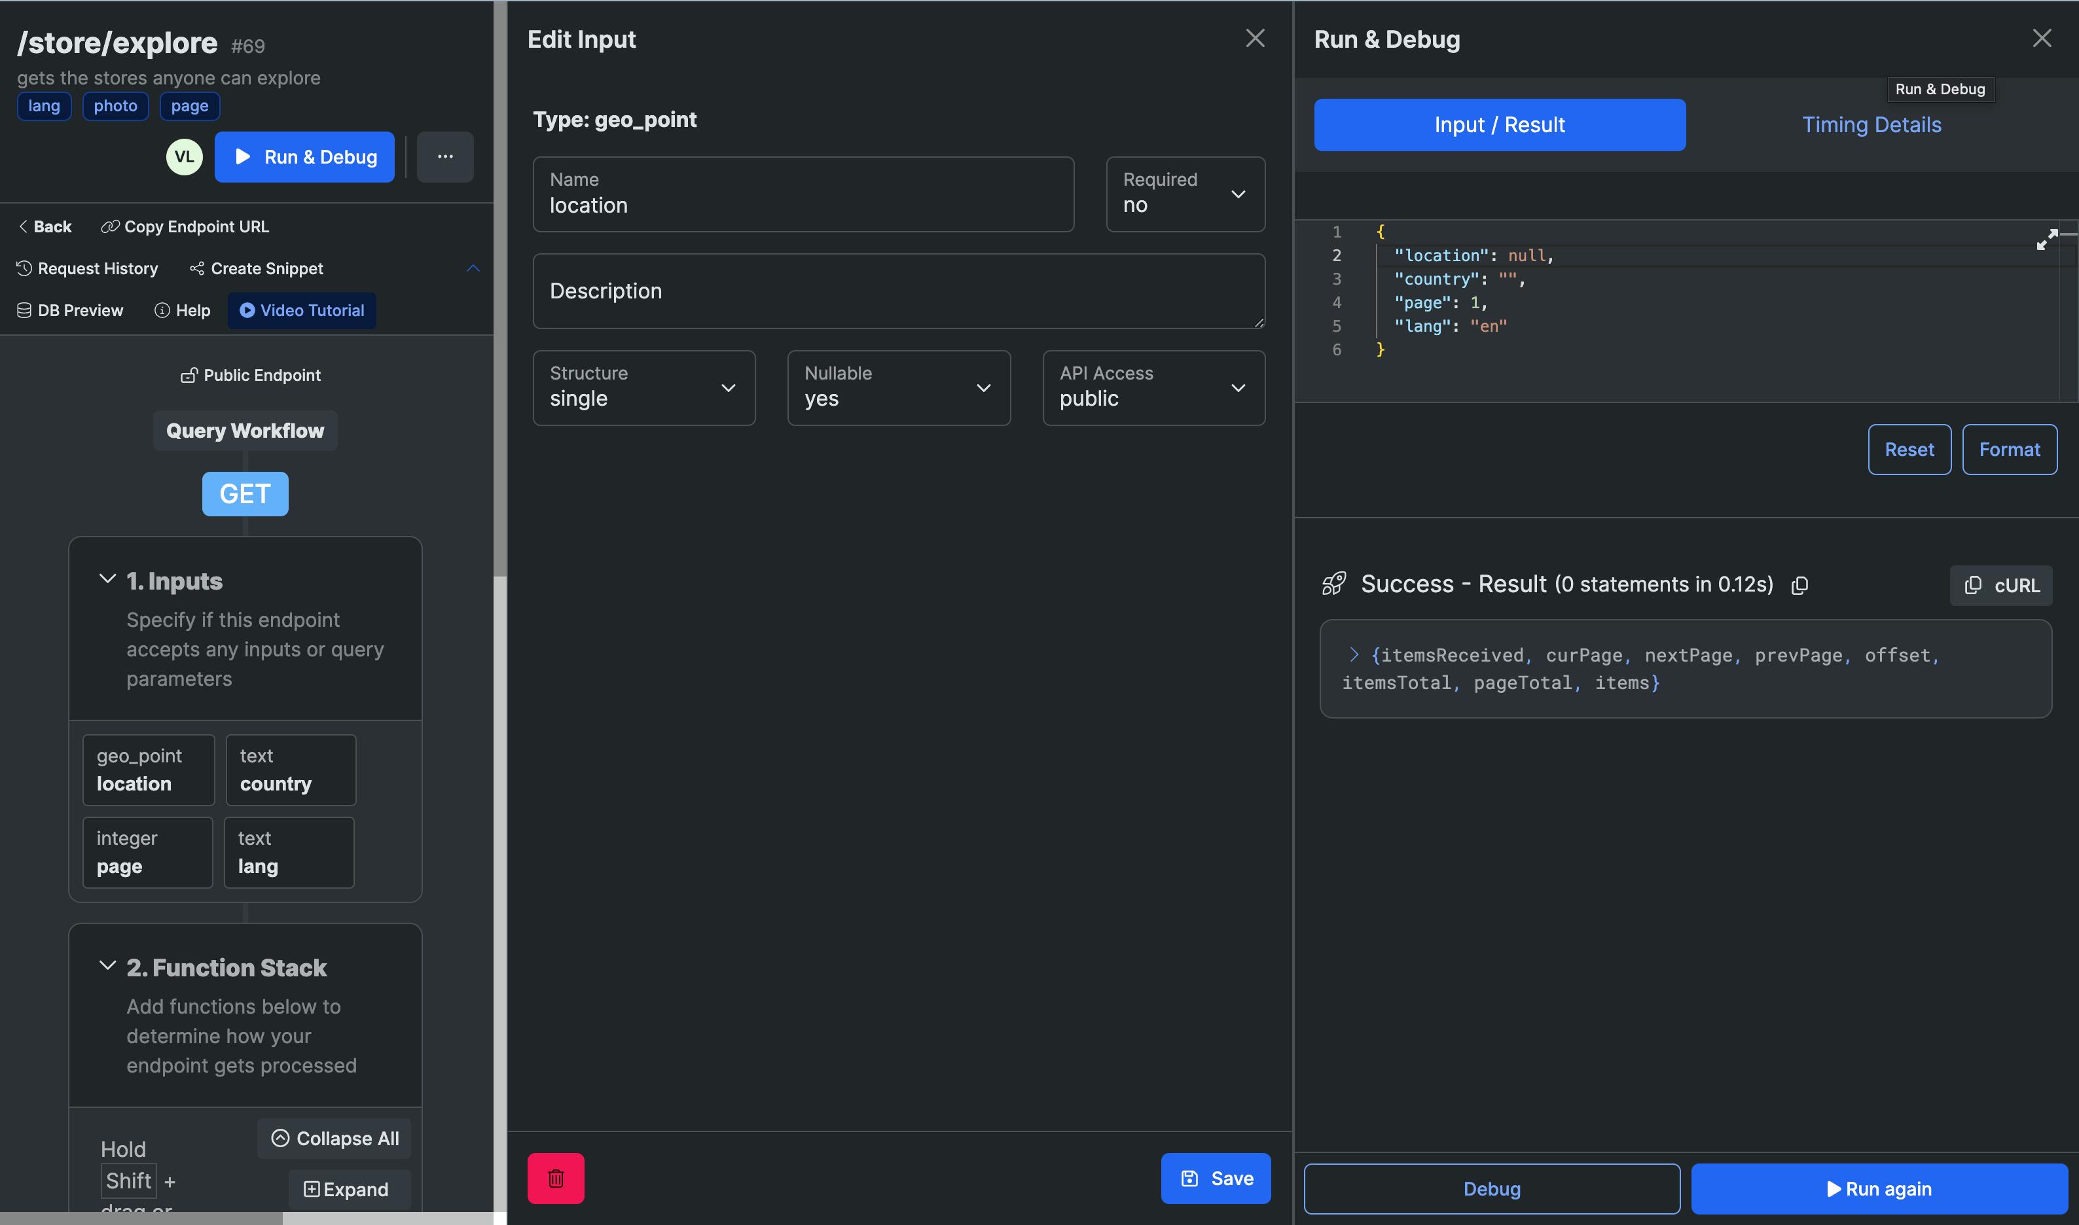Switch to Input / Result tab
Screen dimensions: 2079x1225
click(x=1500, y=124)
